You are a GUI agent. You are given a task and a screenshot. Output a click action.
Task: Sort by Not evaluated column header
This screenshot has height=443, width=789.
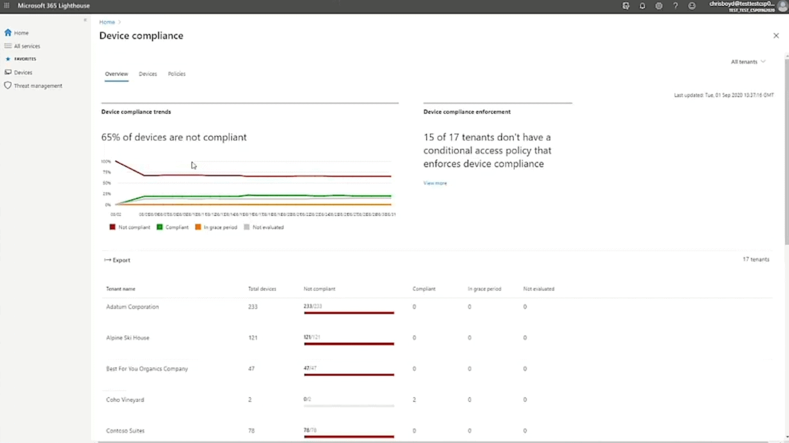click(538, 289)
